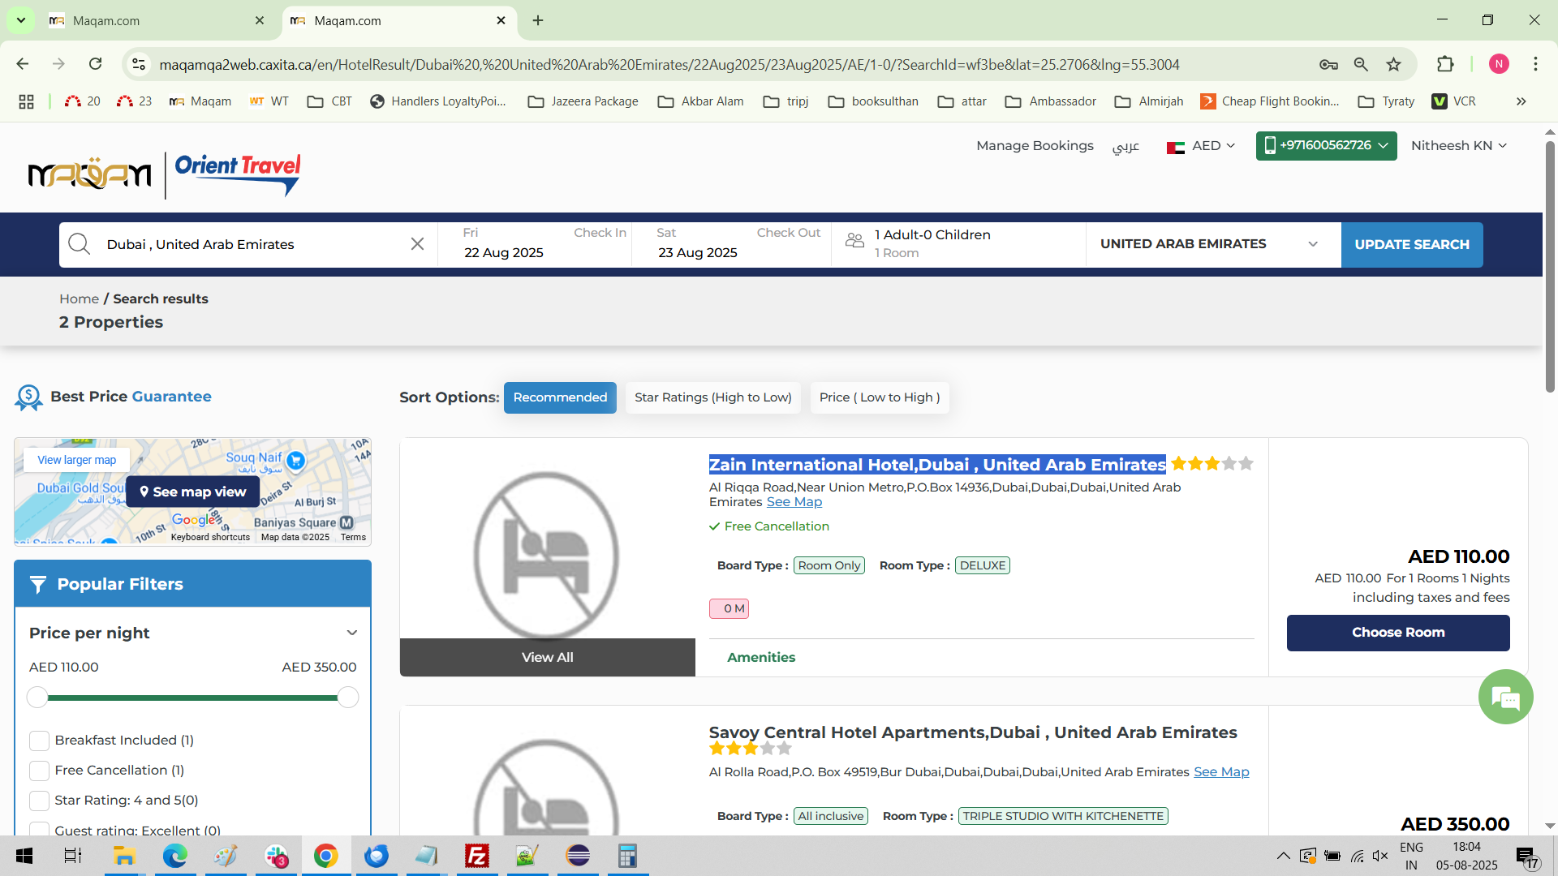The width and height of the screenshot is (1558, 876).
Task: Click See Map link for Zain International Hotel
Action: 794,502
